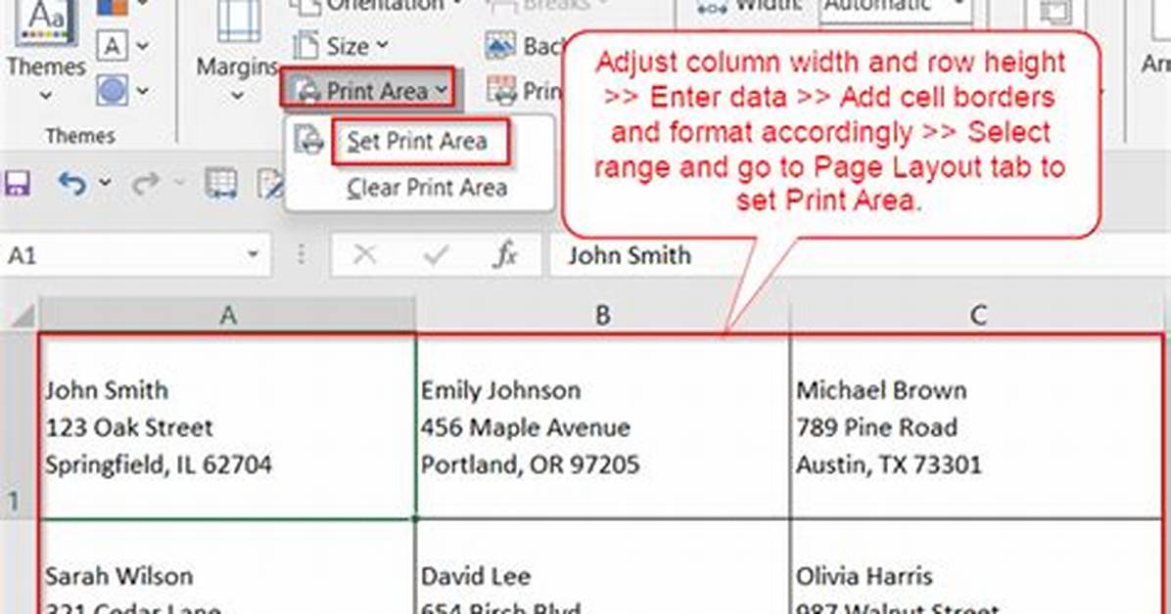Click the Set Print Area printer icon

click(308, 140)
